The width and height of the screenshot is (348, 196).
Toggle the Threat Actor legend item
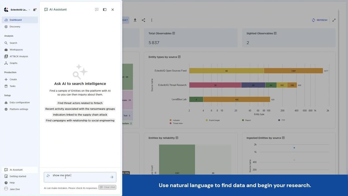(x=177, y=123)
